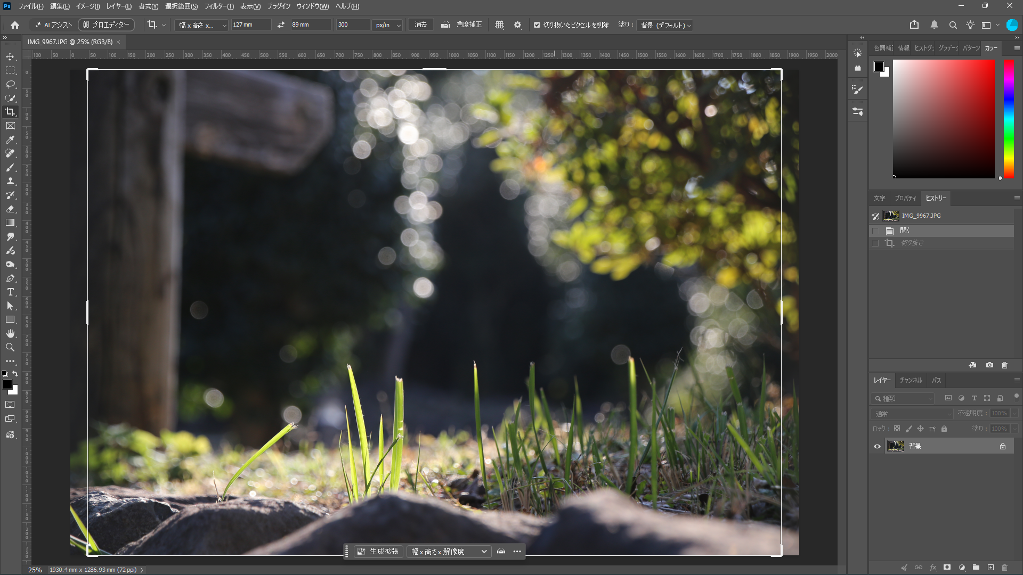Click the AI アシスト button

click(x=53, y=24)
